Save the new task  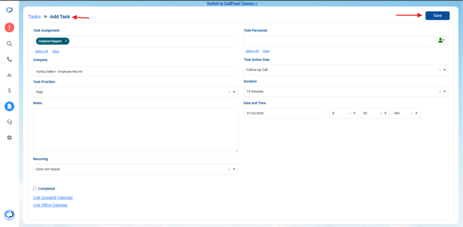[438, 16]
